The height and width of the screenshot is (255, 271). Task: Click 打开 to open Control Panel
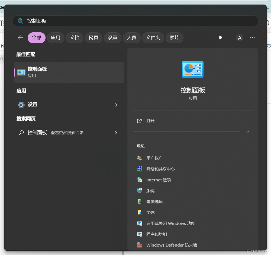point(150,121)
